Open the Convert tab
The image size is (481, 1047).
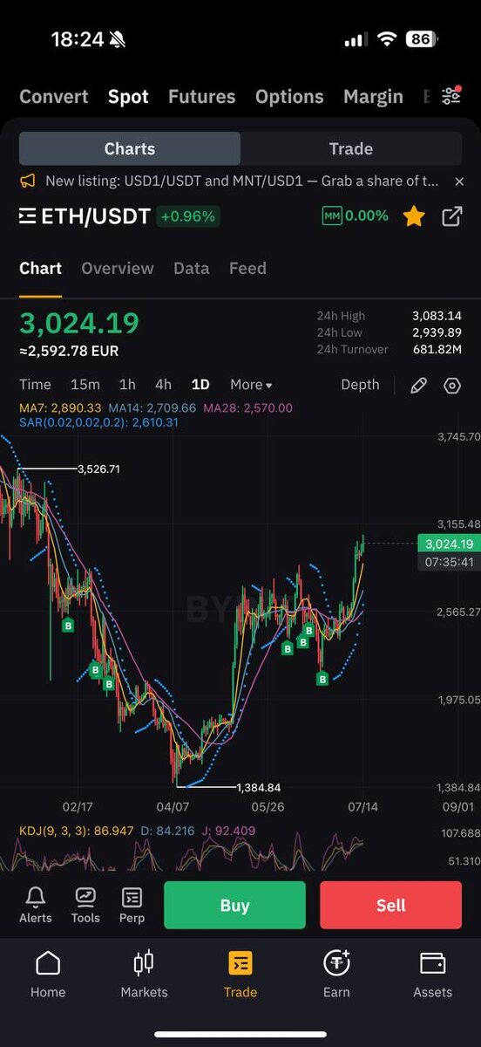pyautogui.click(x=54, y=97)
